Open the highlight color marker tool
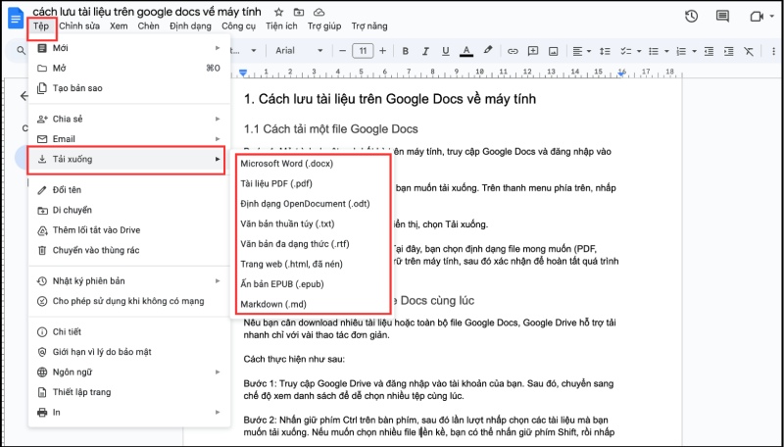This screenshot has width=784, height=447. [x=487, y=51]
